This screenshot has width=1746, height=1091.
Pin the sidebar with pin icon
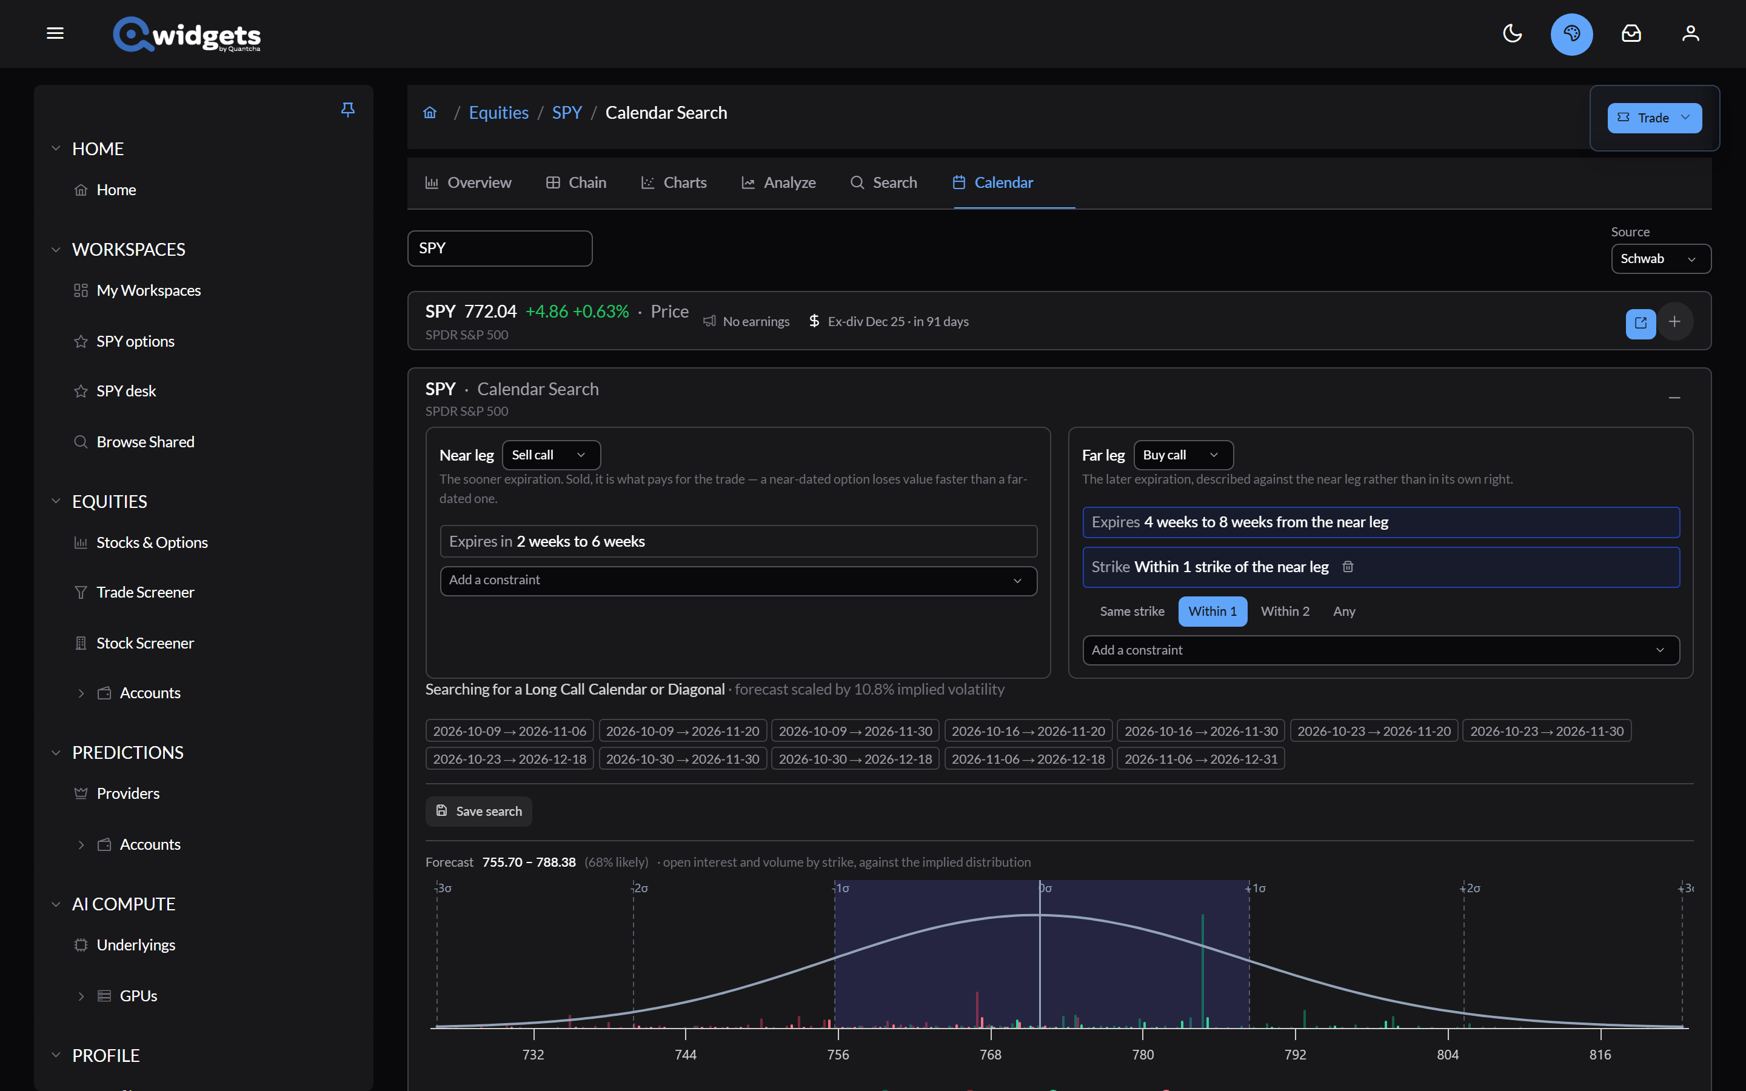(x=348, y=109)
